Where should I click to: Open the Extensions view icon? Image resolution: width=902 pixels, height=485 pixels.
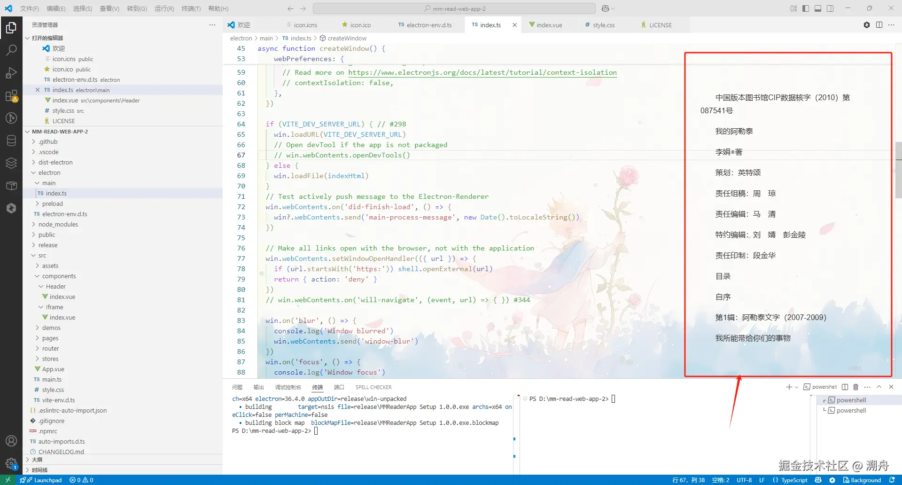11,96
